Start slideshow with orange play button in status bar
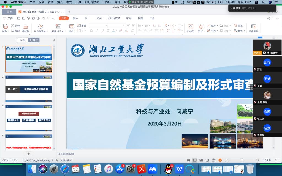The height and width of the screenshot is (176, 282). [220, 160]
